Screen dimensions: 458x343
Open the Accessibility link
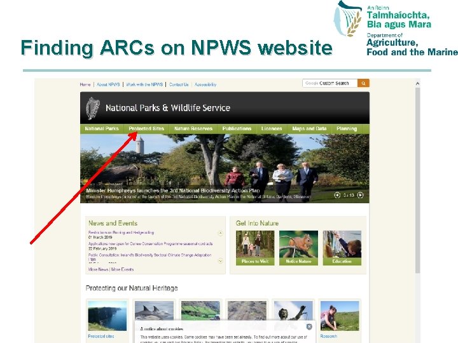click(205, 84)
